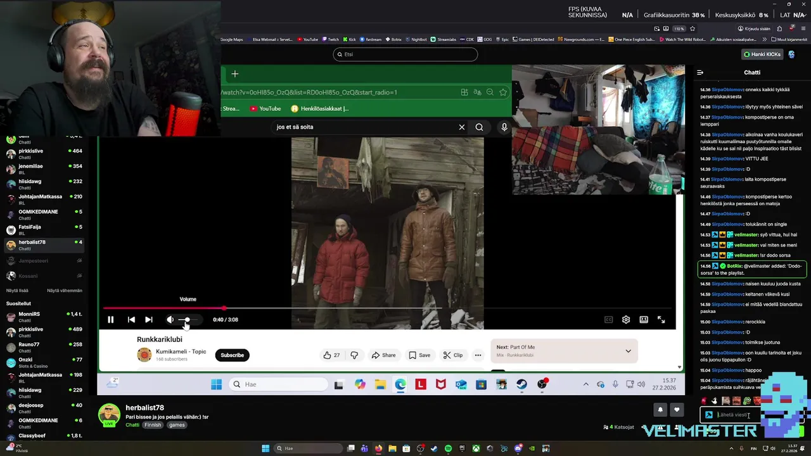
Task: Open the Nightbot bookmark
Action: [416, 39]
